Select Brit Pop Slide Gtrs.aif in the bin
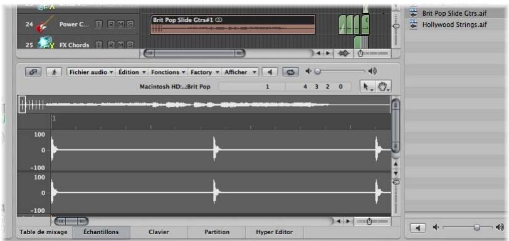Image resolution: width=509 pixels, height=241 pixels. pyautogui.click(x=454, y=13)
